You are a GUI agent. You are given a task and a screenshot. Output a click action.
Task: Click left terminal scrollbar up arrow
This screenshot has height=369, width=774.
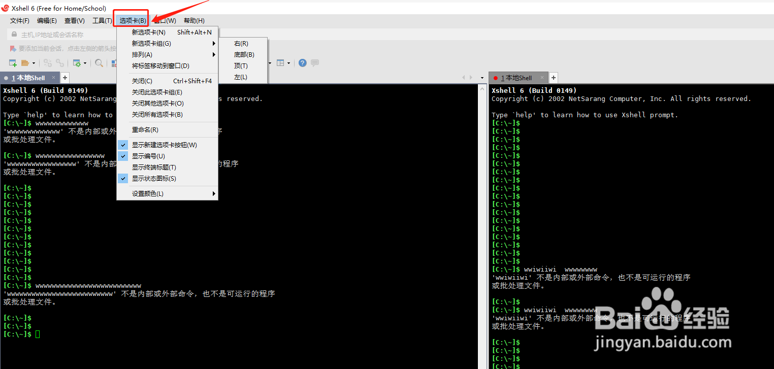tap(482, 88)
